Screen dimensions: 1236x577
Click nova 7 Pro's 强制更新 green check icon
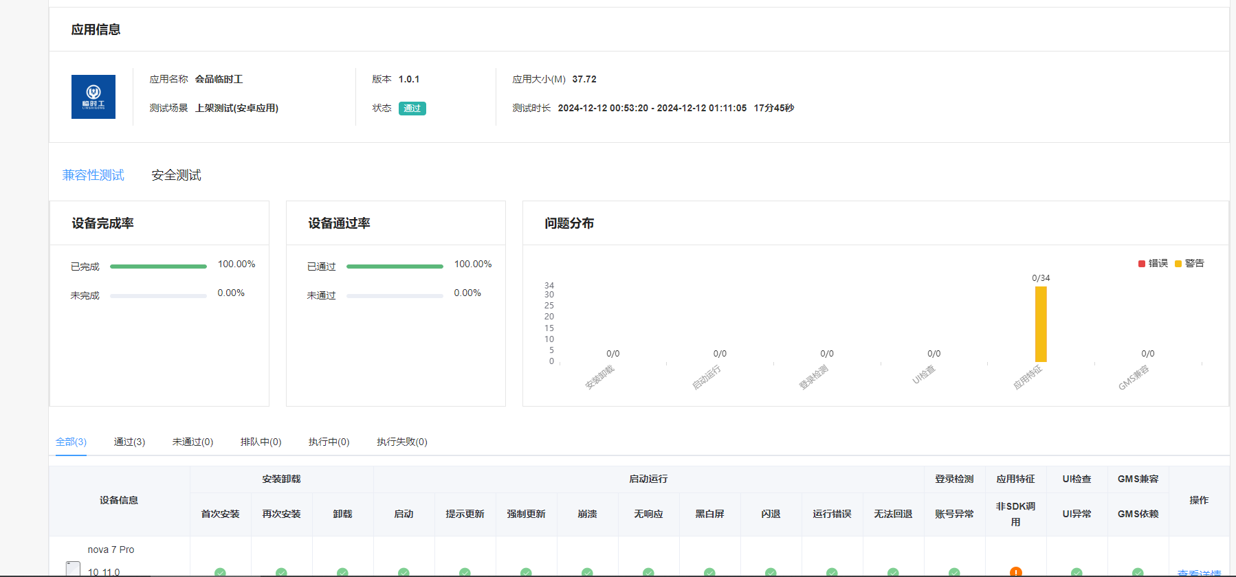click(x=526, y=572)
